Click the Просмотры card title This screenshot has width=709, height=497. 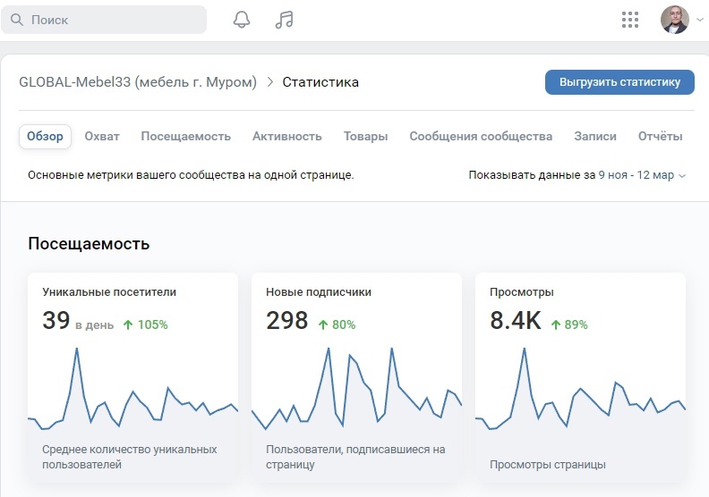[x=521, y=292]
